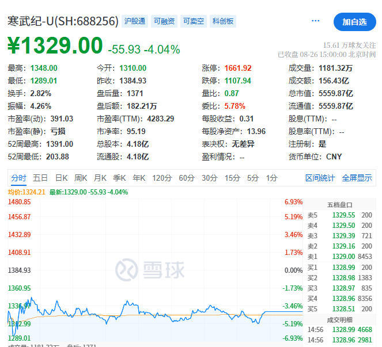This screenshot has width=382, height=347.
Task: Click the stock title 寒武纪-U(SH:688256)
Action: [x=63, y=21]
